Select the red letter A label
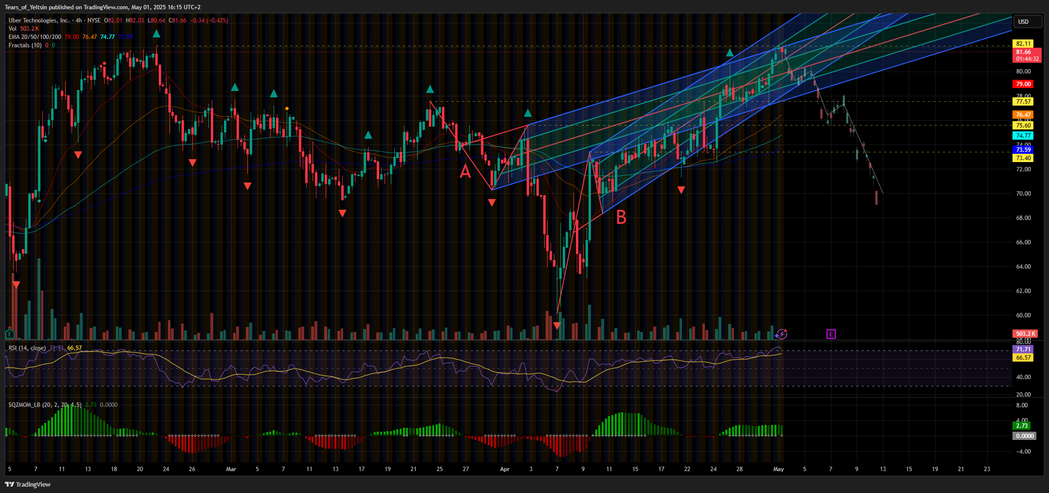Image resolution: width=1049 pixels, height=493 pixels. [465, 171]
